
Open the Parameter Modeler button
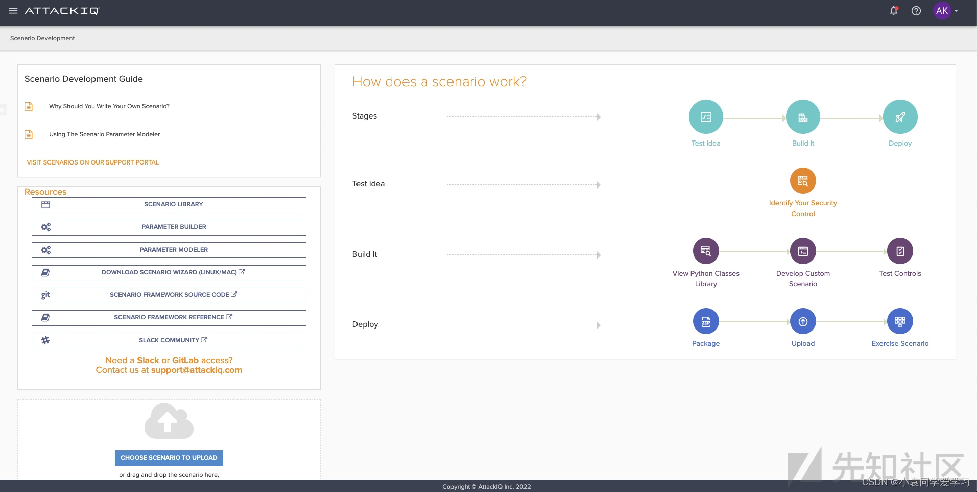tap(169, 250)
